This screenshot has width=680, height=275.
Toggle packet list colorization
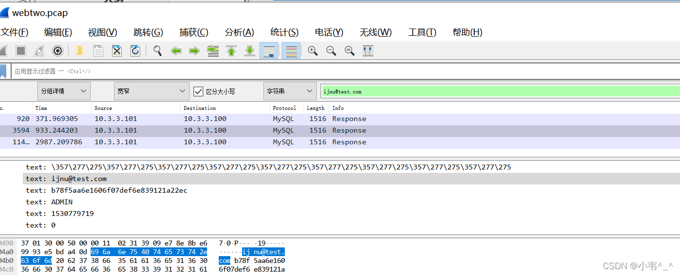click(x=291, y=51)
